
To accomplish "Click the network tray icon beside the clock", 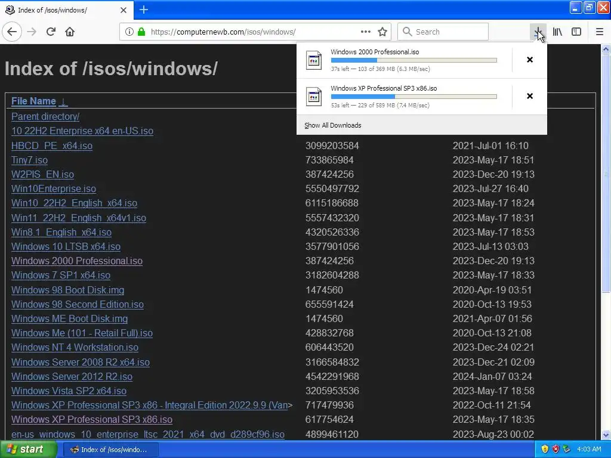I will [567, 449].
